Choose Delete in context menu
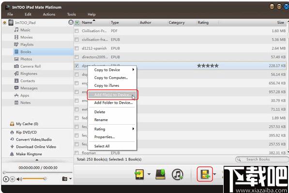The height and width of the screenshot is (193, 289). tap(112, 112)
